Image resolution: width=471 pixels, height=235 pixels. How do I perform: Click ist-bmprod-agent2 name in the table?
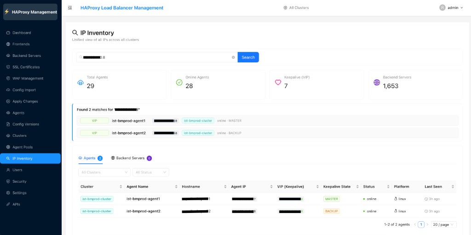(144, 211)
